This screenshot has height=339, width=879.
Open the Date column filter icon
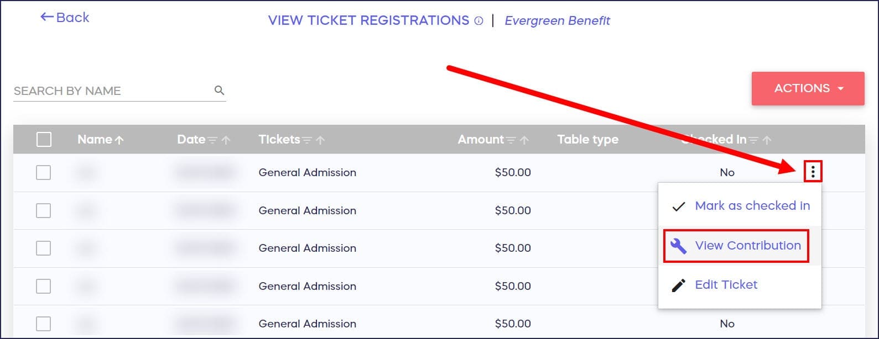coord(212,140)
